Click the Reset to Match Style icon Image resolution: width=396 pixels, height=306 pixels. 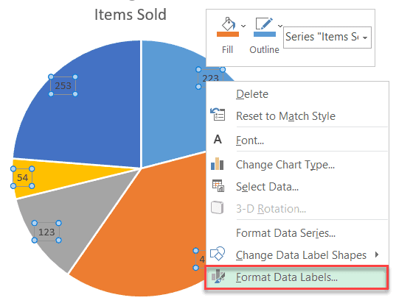(218, 115)
